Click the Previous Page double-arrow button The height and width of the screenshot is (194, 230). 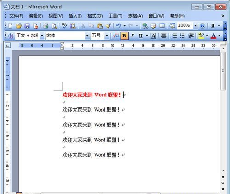[x=223, y=177]
